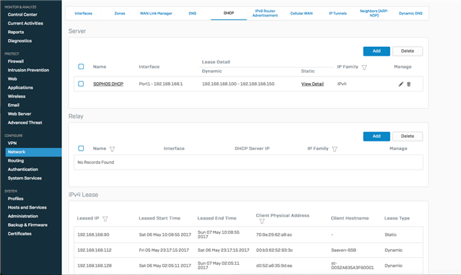This screenshot has width=461, height=275.
Task: Open Wireless settings
Action: pyautogui.click(x=17, y=97)
